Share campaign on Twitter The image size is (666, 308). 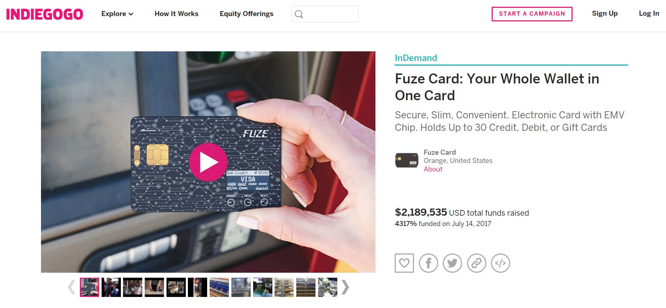(452, 263)
